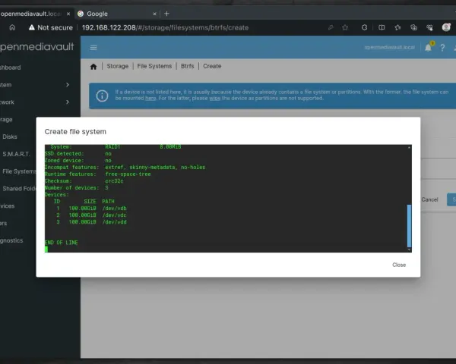Click the browser refresh extension icon
This screenshot has height=364, width=456.
[x=364, y=27]
